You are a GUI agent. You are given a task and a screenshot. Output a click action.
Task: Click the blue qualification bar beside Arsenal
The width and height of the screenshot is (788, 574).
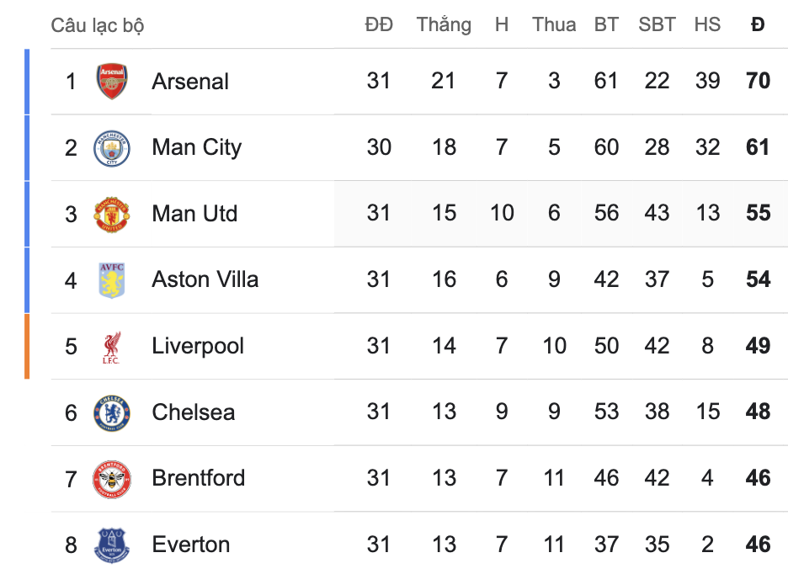[27, 82]
